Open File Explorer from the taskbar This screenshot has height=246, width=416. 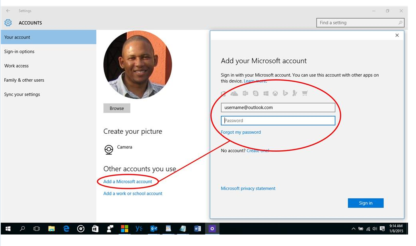[x=51, y=229]
